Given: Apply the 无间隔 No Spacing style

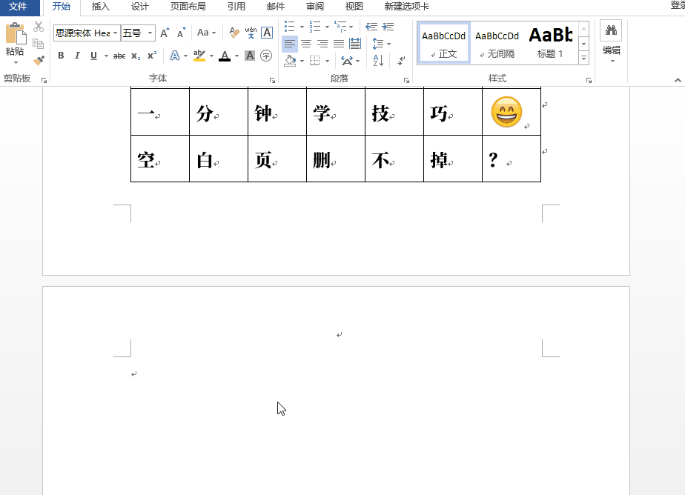Looking at the screenshot, I should coord(497,43).
